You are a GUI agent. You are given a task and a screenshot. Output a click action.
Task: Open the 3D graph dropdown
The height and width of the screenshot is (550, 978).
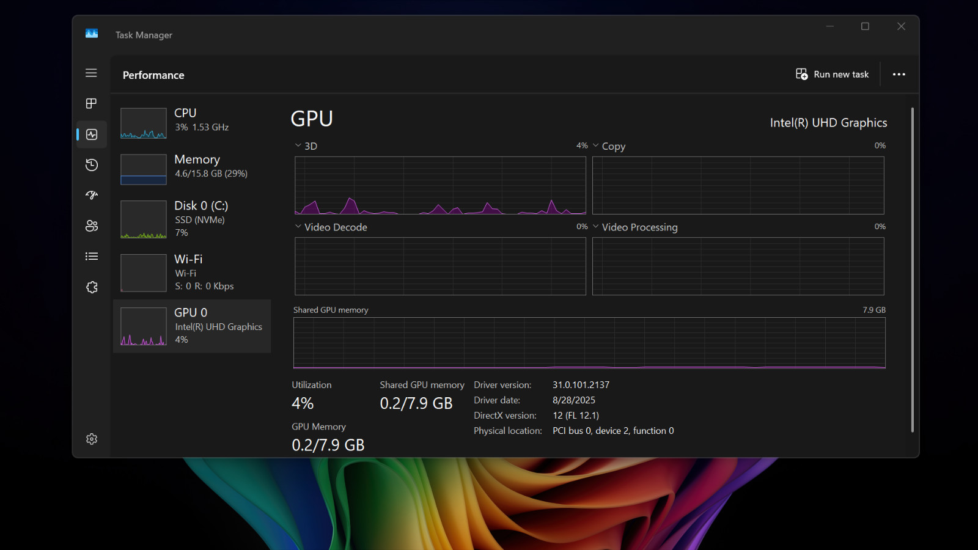coord(298,145)
